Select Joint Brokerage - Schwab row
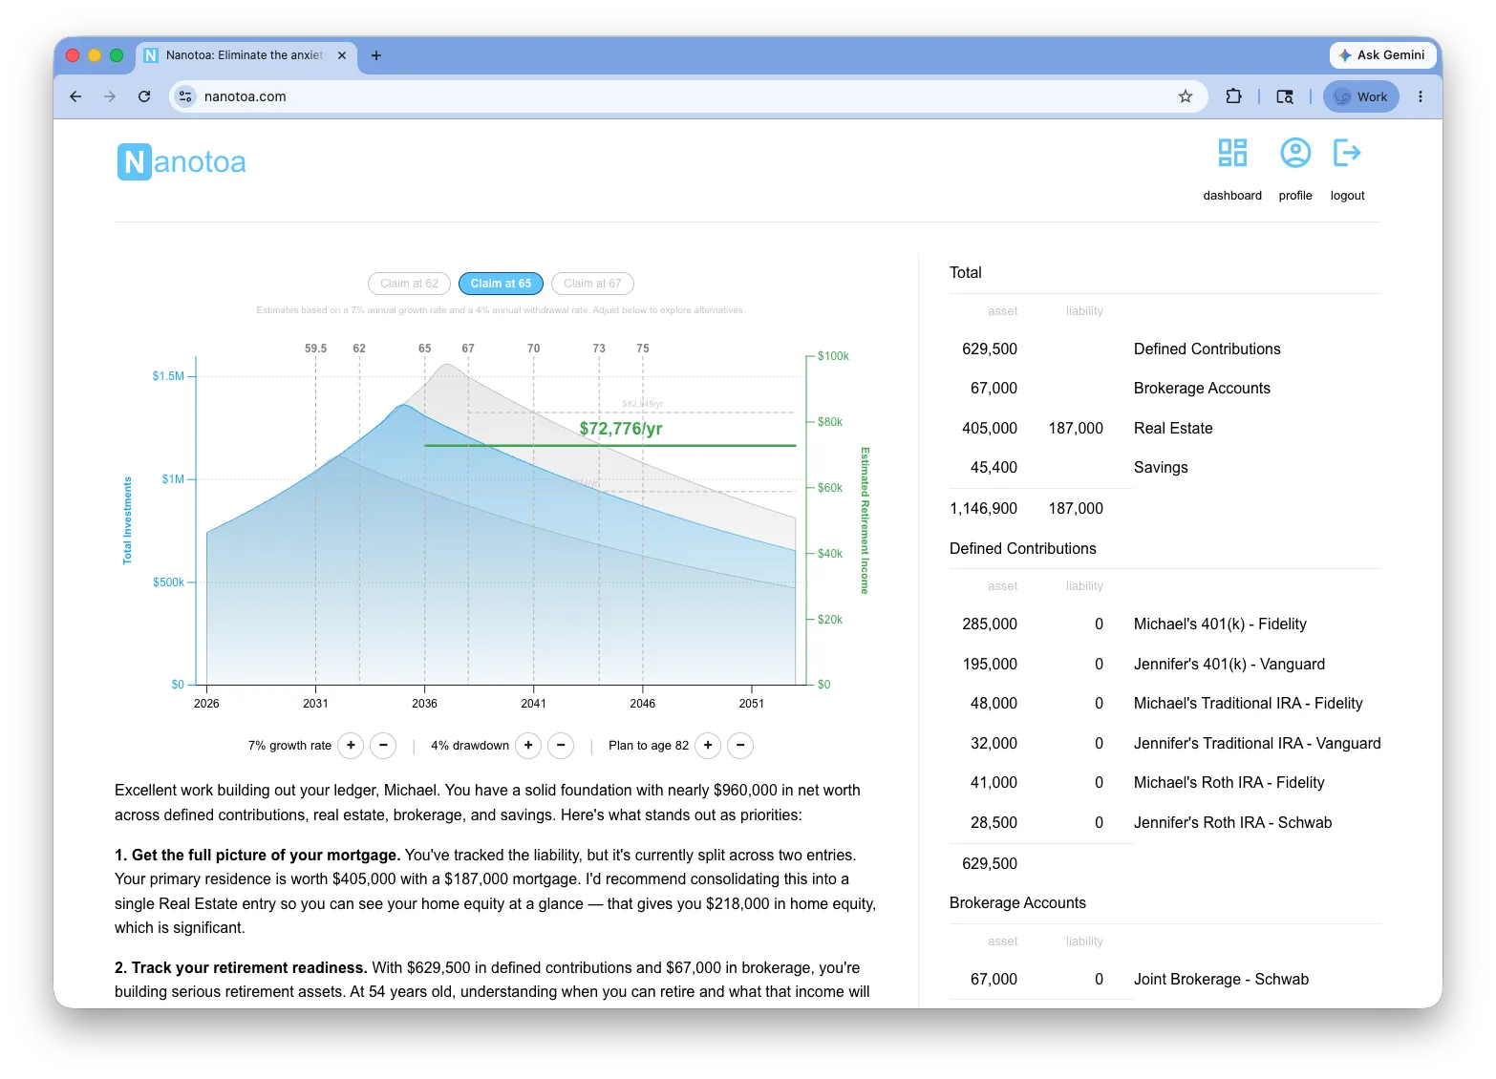This screenshot has width=1496, height=1079. [1165, 980]
